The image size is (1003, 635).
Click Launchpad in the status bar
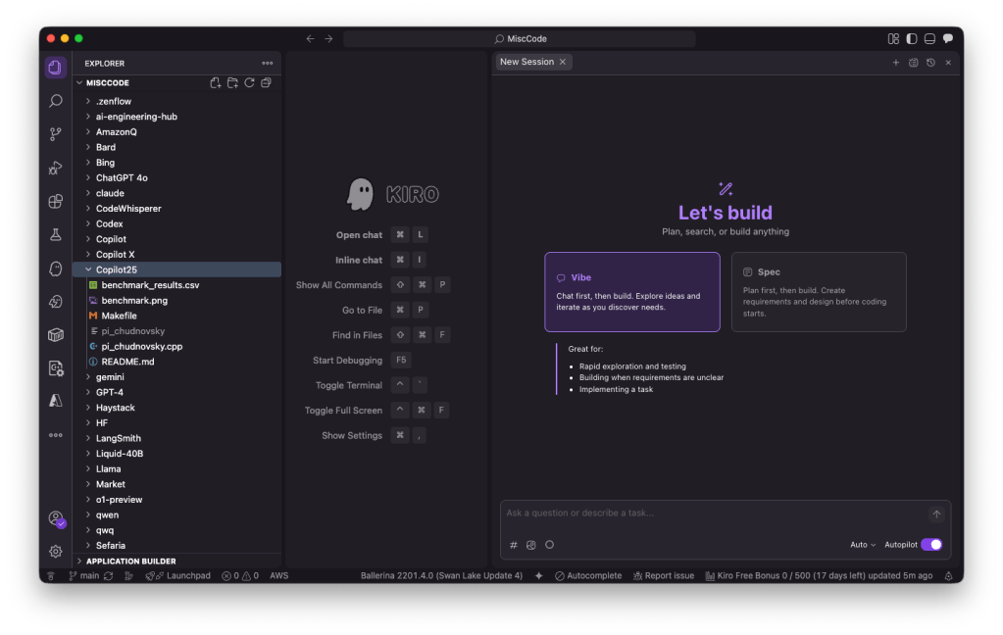pos(177,575)
